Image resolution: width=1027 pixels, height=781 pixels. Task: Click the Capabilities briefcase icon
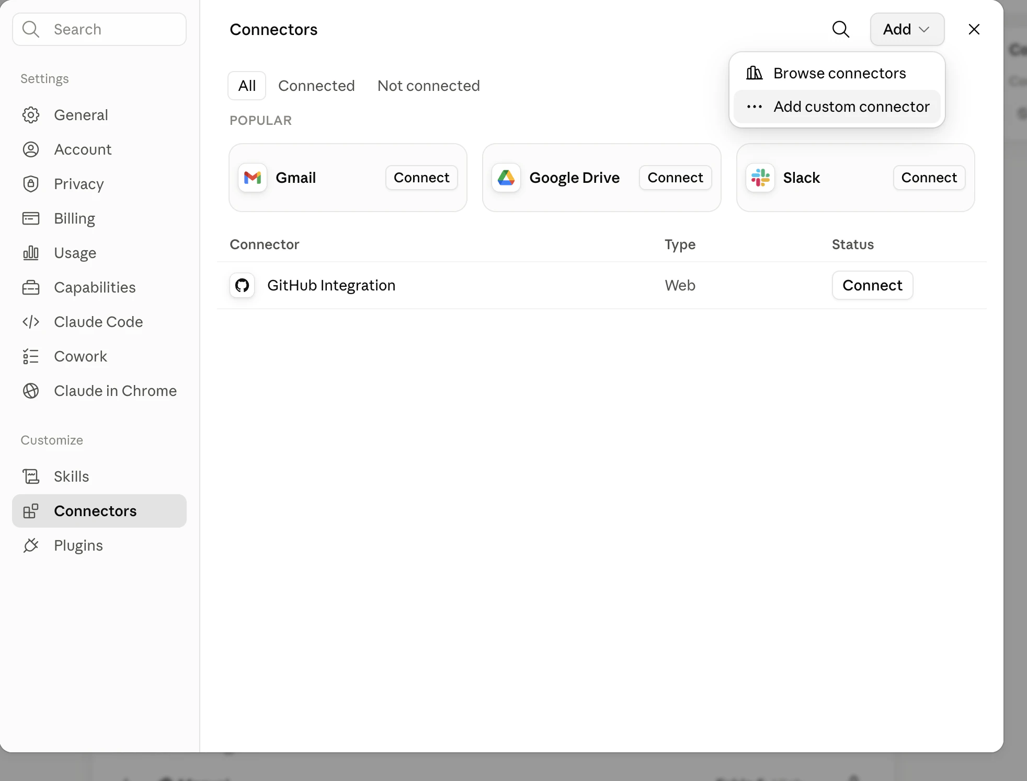(31, 287)
